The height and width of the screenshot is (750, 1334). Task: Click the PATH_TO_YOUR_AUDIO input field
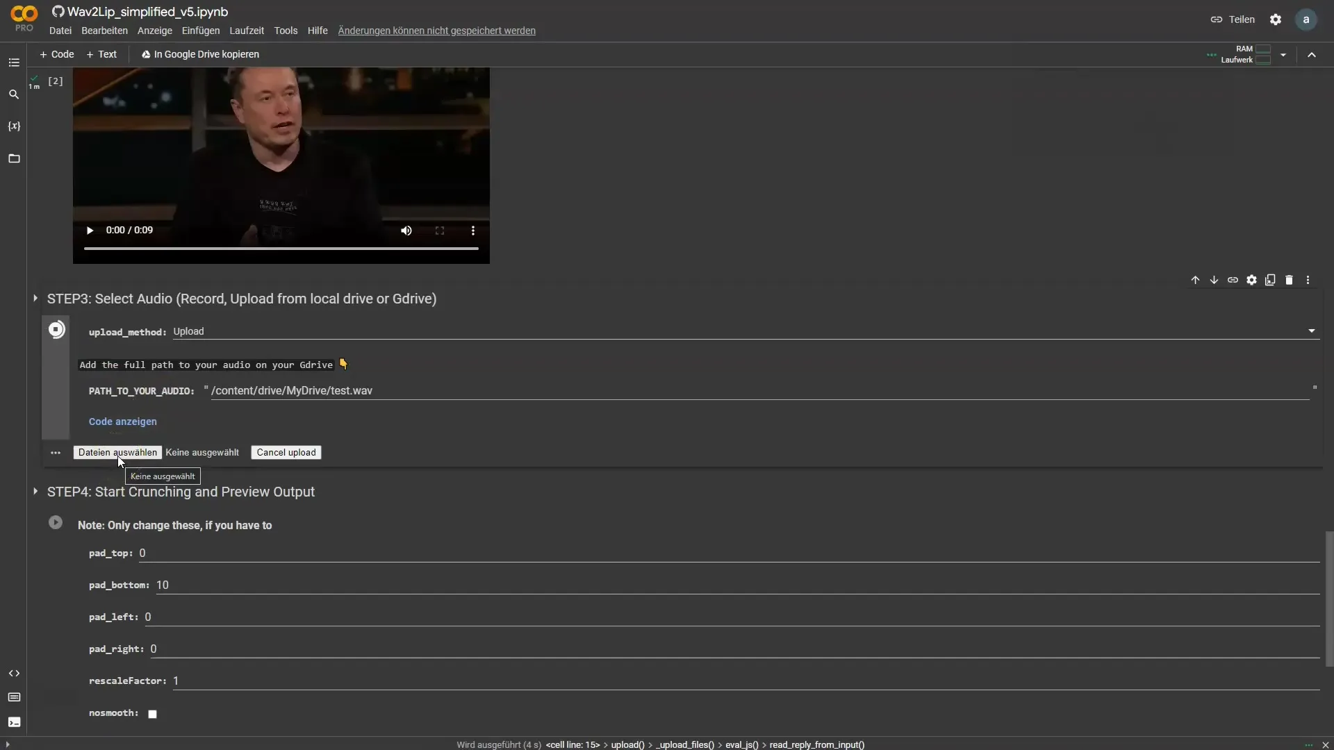coord(760,391)
